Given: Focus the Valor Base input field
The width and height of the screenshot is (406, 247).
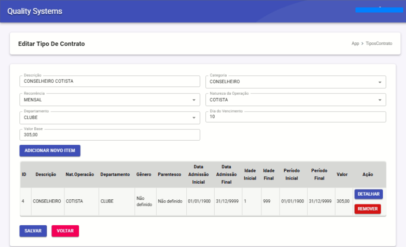Looking at the screenshot, I should click(x=109, y=135).
